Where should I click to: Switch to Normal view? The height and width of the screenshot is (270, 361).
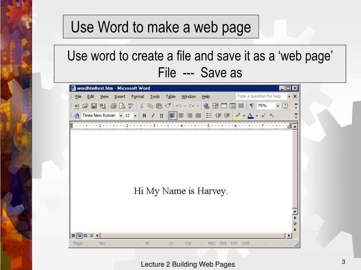(73, 236)
